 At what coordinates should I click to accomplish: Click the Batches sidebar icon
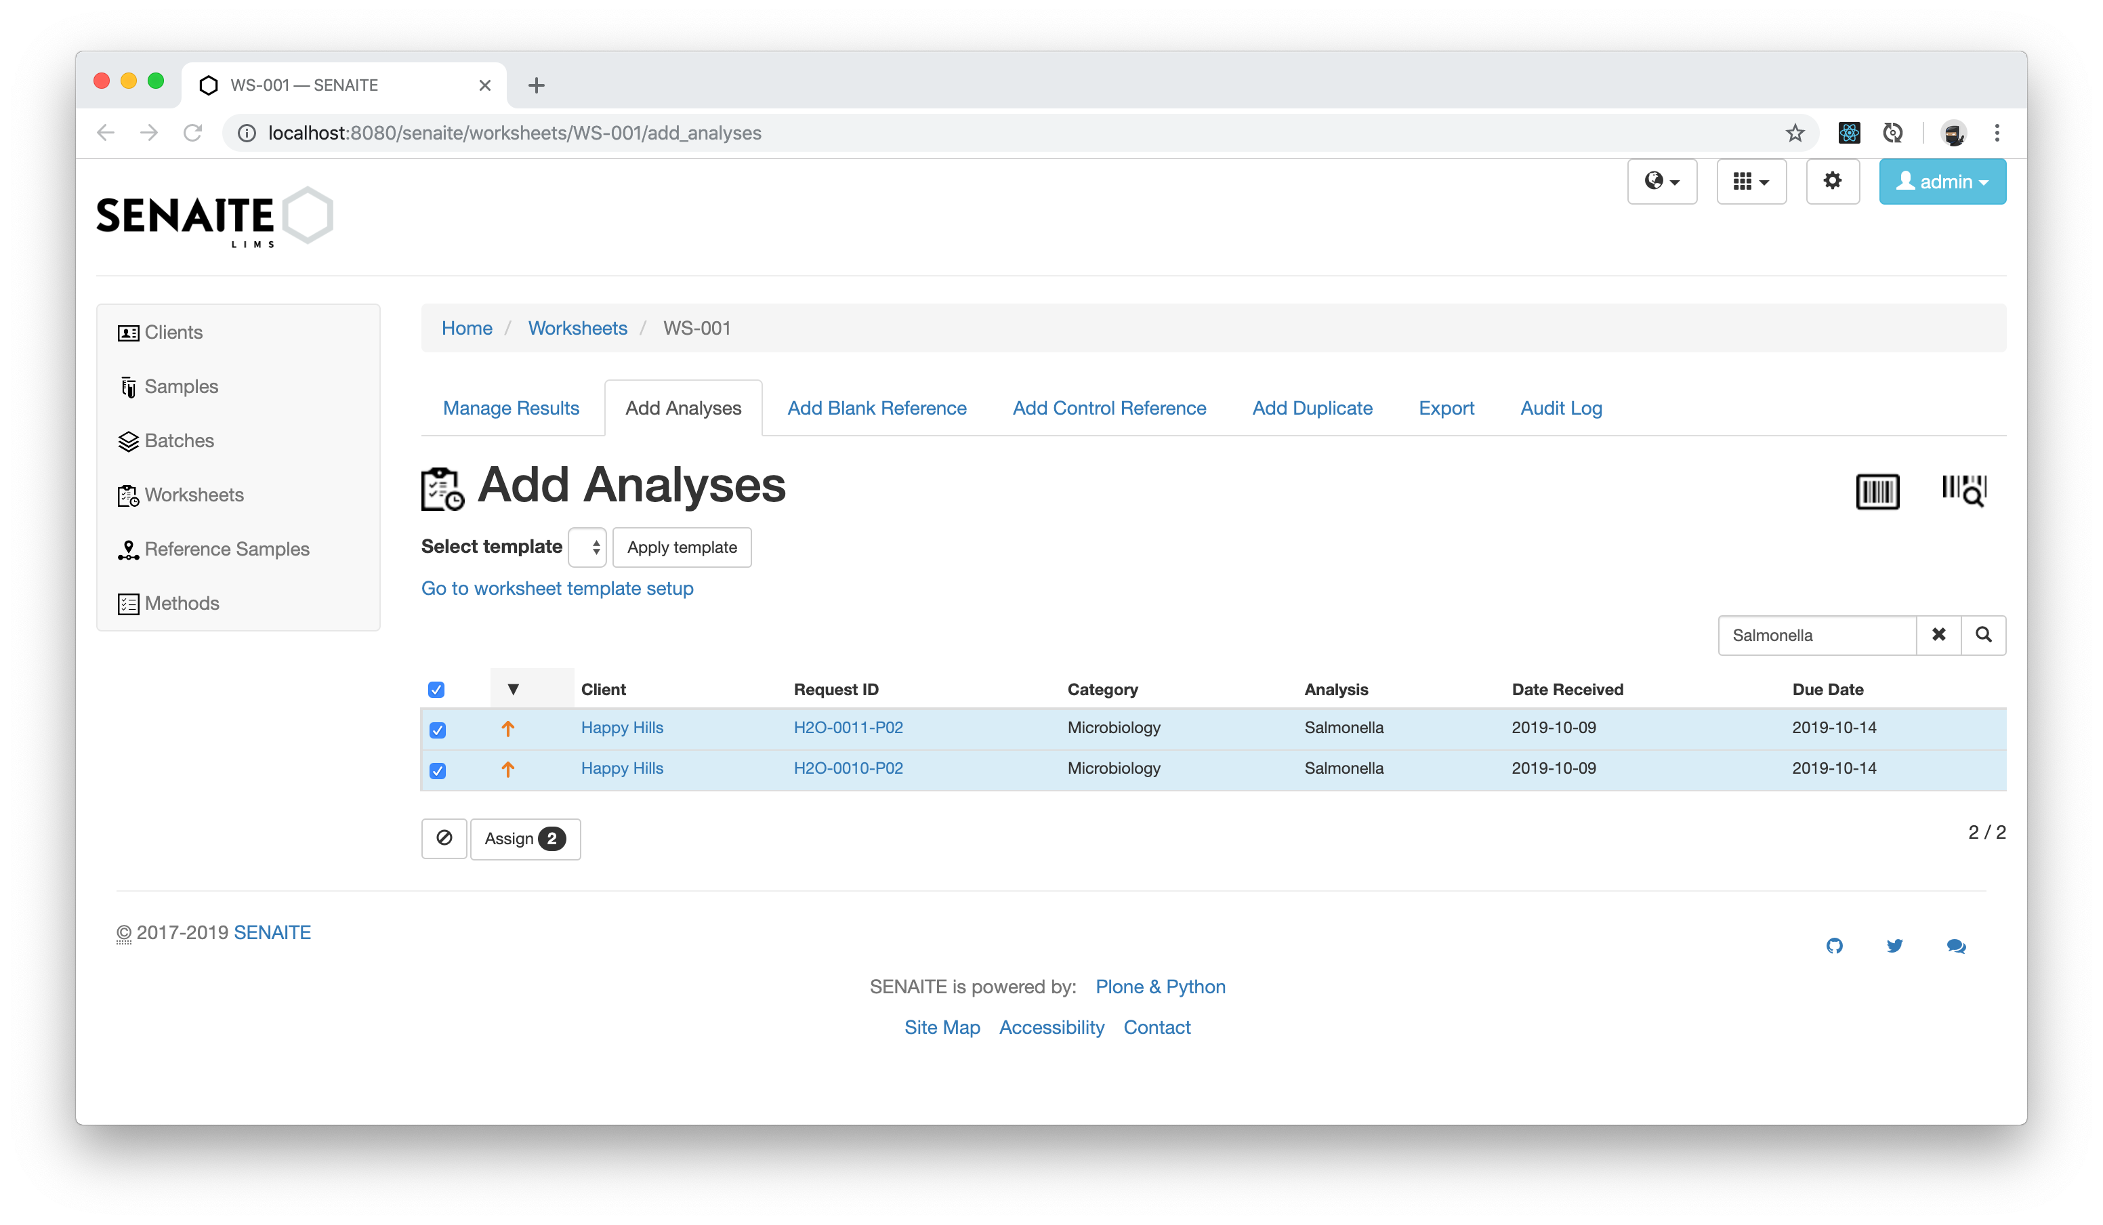pyautogui.click(x=130, y=440)
